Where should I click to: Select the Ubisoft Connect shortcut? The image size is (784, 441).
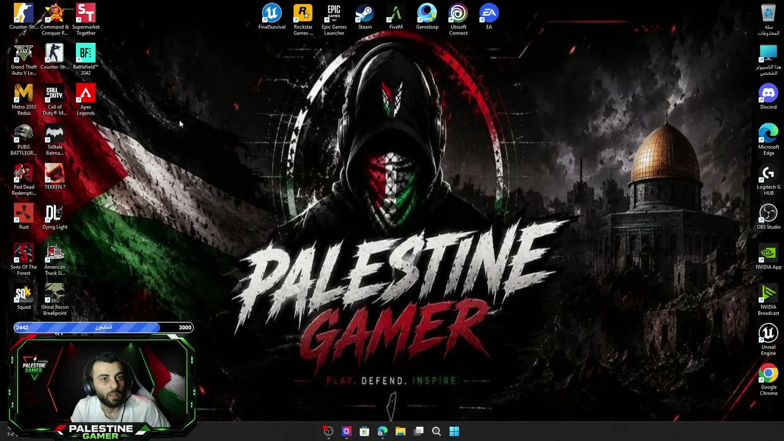coord(458,20)
